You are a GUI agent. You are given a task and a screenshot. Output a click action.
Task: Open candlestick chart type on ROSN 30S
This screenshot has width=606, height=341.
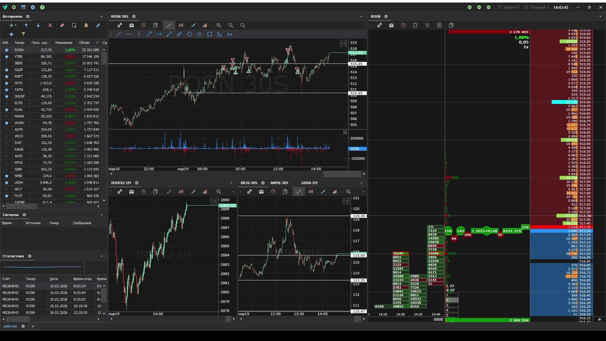click(181, 25)
